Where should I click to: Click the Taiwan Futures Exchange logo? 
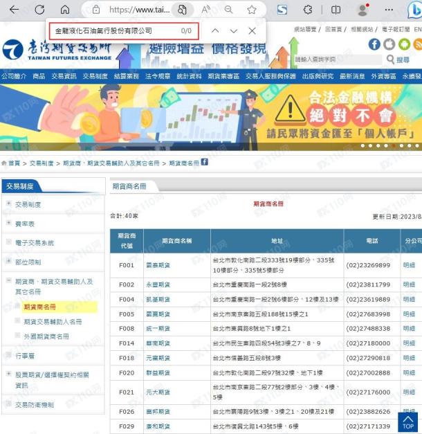pyautogui.click(x=57, y=51)
